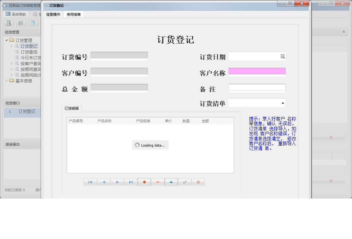Switch to the 使用指南 tab

pos(73,14)
